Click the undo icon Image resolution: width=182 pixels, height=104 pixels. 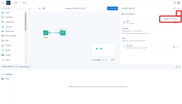[x=30, y=9]
